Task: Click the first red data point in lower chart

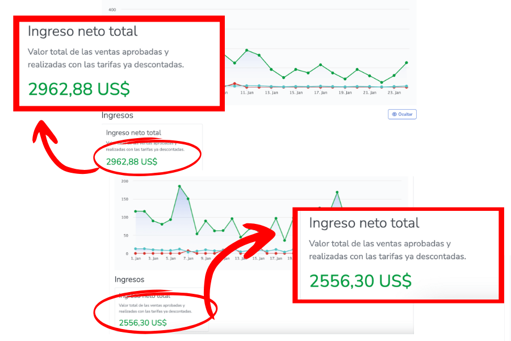Action: coord(136,253)
